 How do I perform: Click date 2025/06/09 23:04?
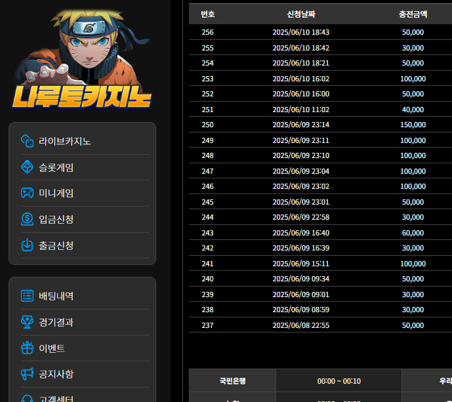pos(301,171)
